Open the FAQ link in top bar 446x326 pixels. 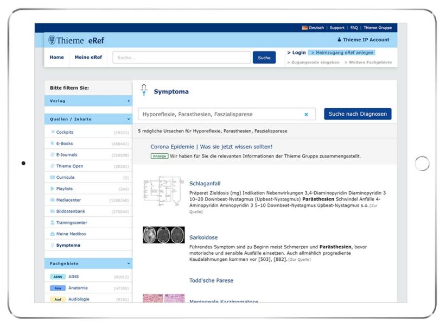tap(354, 28)
